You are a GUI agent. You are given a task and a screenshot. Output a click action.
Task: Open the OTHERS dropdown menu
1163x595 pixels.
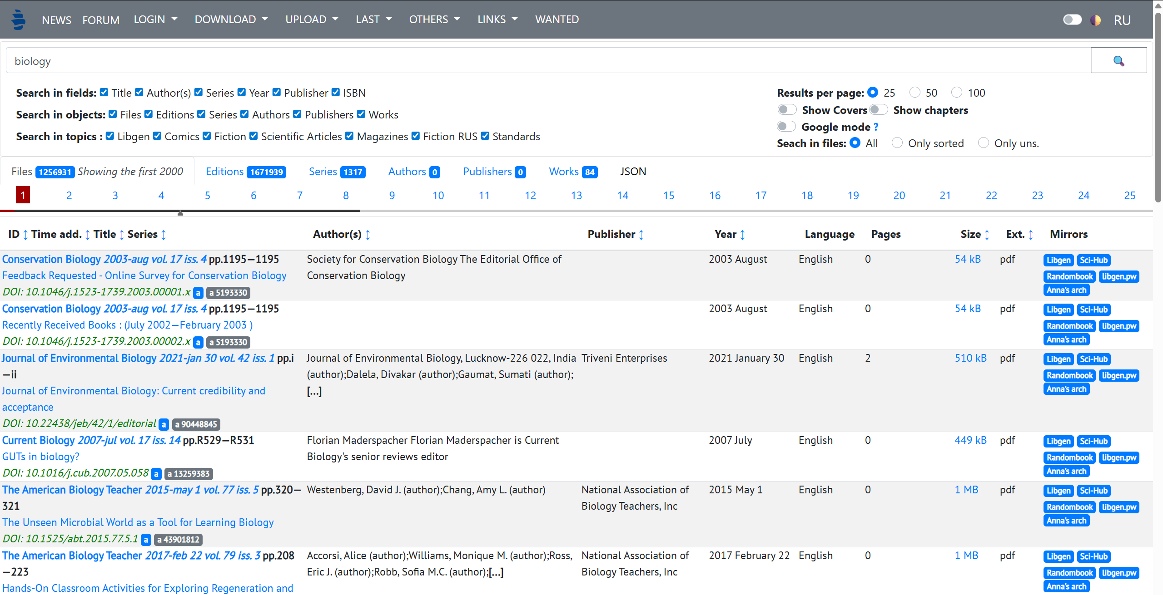[x=434, y=20]
